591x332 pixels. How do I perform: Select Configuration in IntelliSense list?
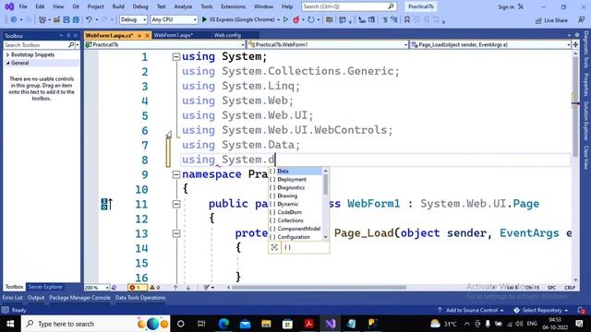coord(295,237)
